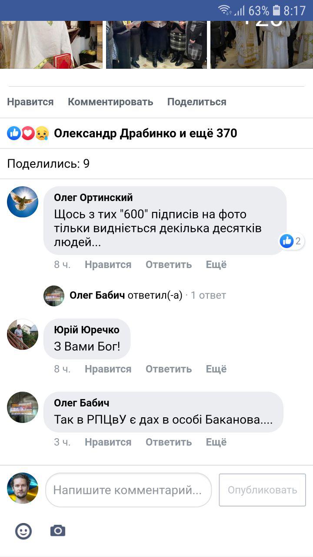Tap the sad crying reaction icon

[x=42, y=133]
